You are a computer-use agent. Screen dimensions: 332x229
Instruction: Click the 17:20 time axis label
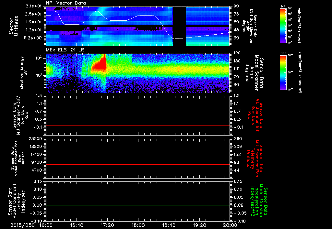pos(107,225)
